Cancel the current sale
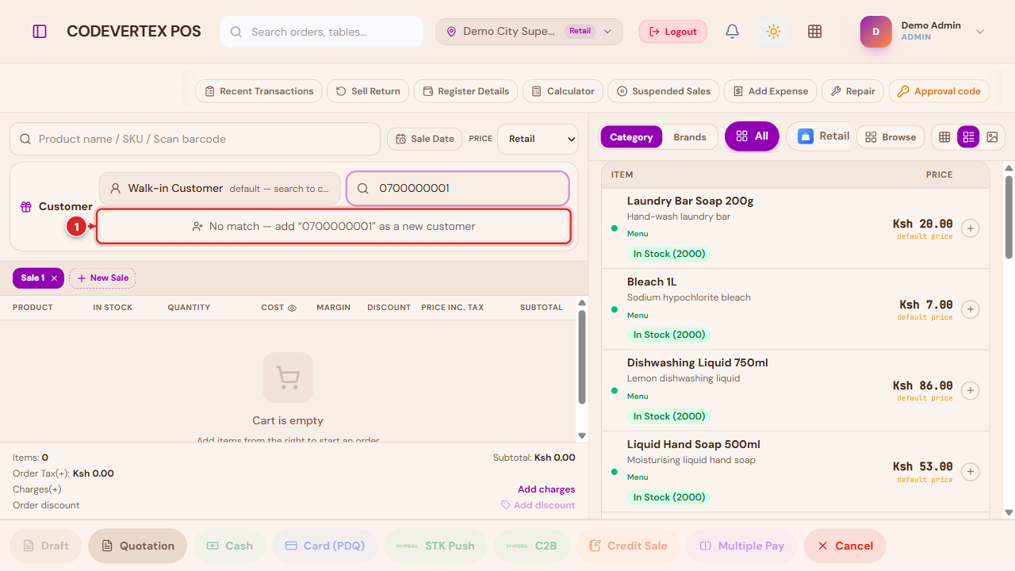 [x=845, y=546]
